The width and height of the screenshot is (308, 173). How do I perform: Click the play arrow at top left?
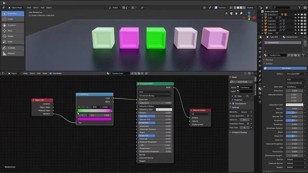point(4,3)
